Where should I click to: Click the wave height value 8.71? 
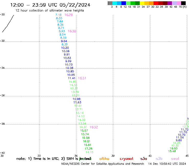coord(61,28)
